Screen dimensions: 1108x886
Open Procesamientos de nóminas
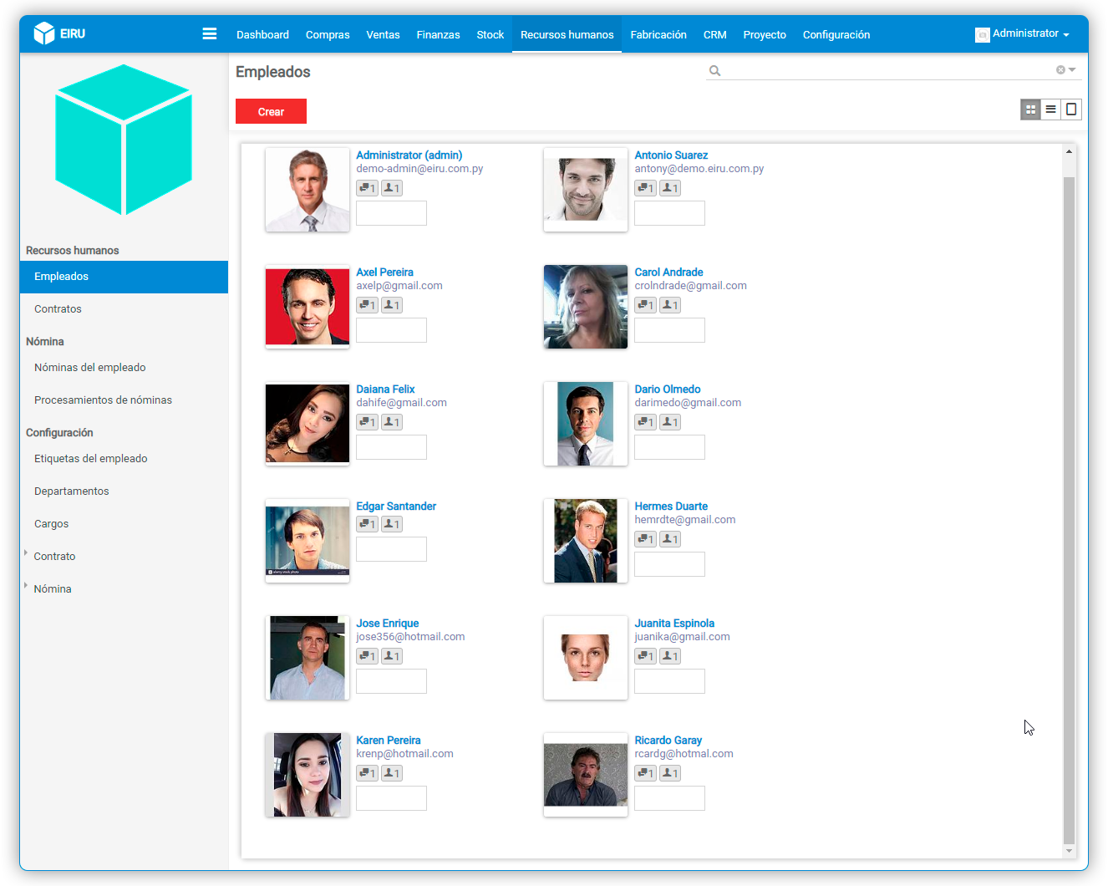(x=124, y=400)
